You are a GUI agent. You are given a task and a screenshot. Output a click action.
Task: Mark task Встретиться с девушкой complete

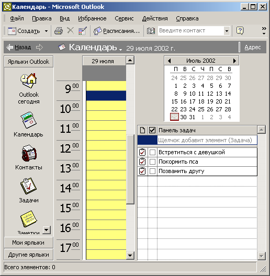point(152,152)
